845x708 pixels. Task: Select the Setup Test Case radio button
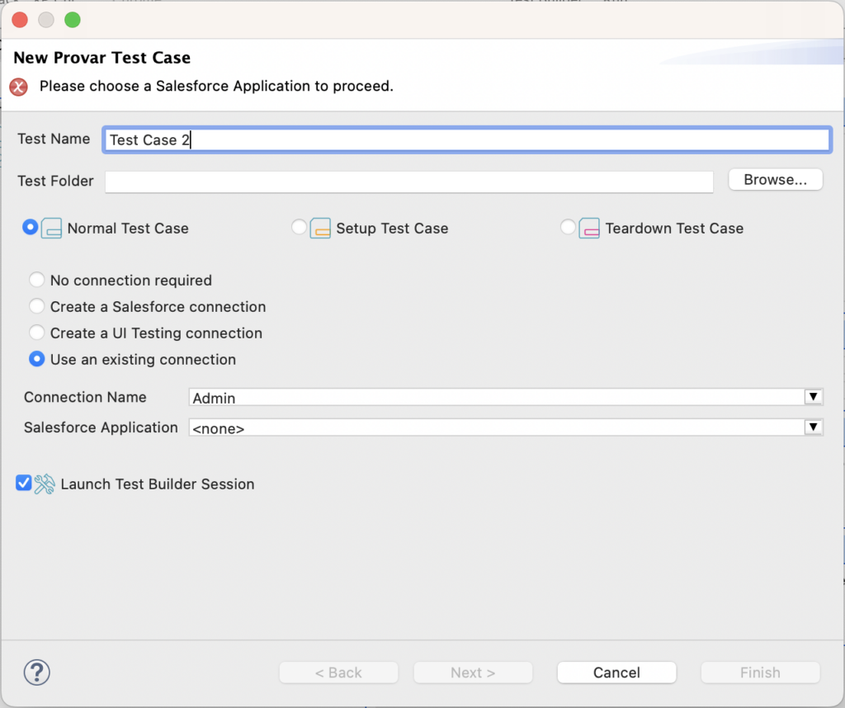tap(299, 227)
